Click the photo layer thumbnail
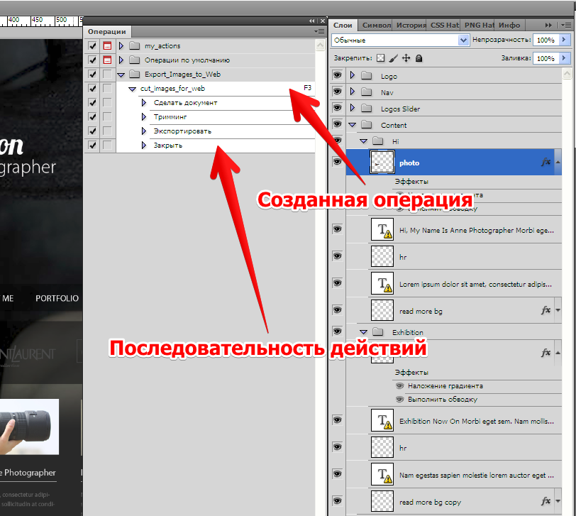576x516 pixels. pyautogui.click(x=382, y=162)
